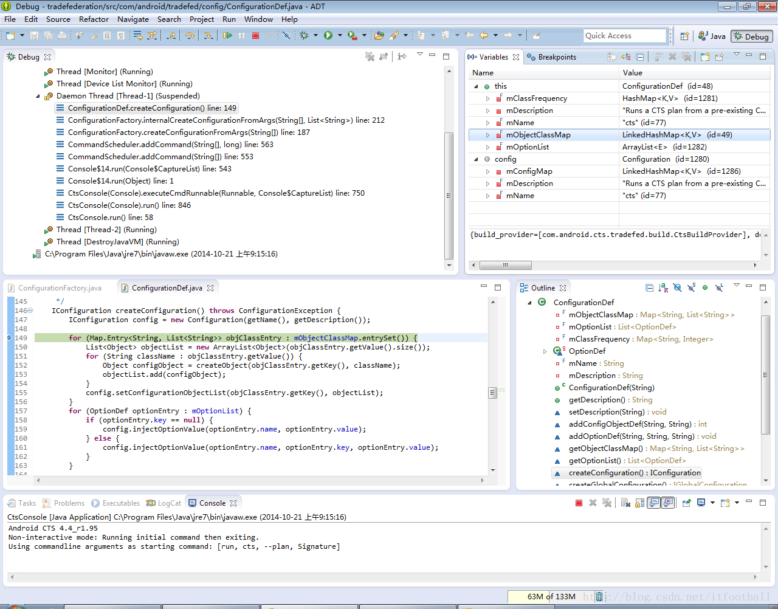Collapse the Daemon Thread [Thread-1] node
778x609 pixels.
pyautogui.click(x=38, y=96)
